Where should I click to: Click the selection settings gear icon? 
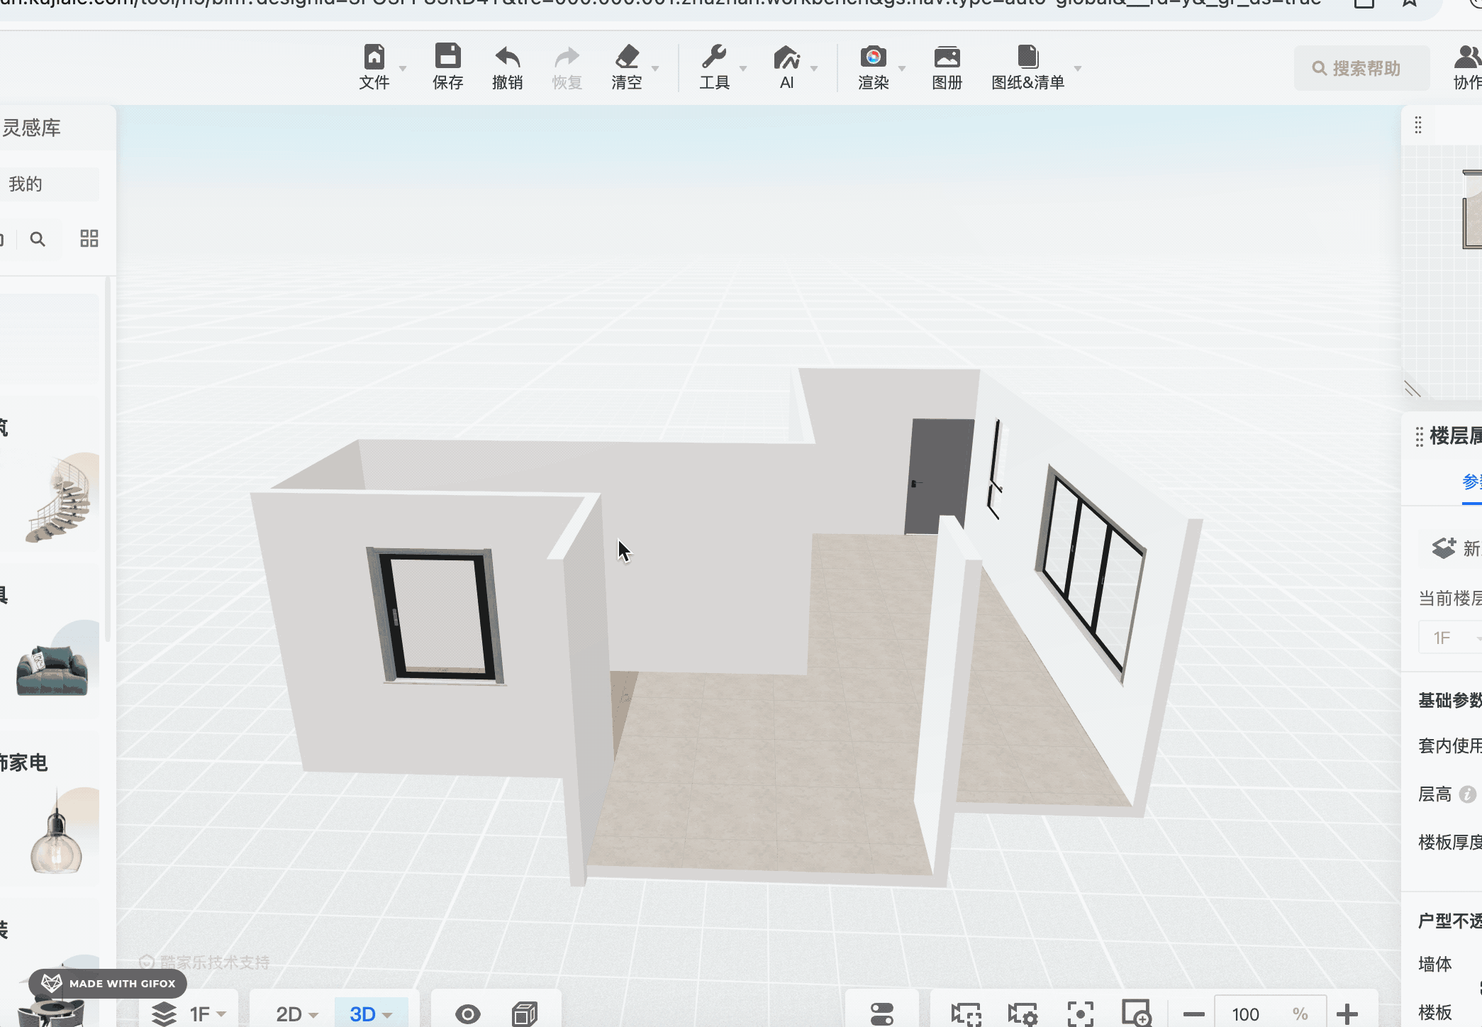(x=1023, y=1014)
